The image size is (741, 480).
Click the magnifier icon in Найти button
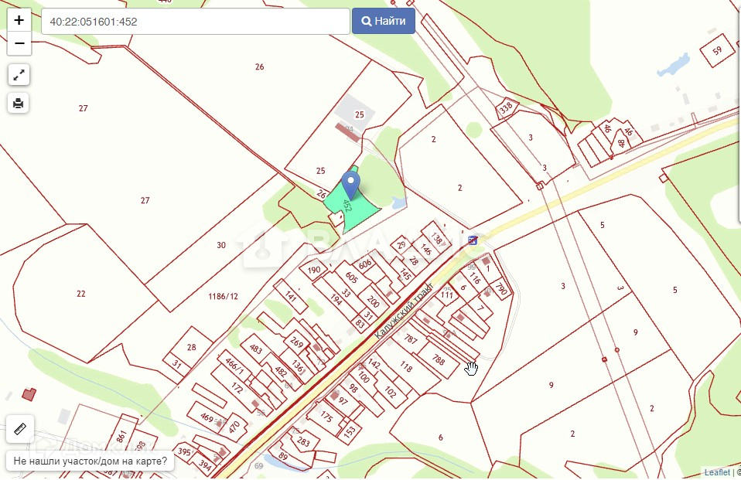(x=367, y=22)
